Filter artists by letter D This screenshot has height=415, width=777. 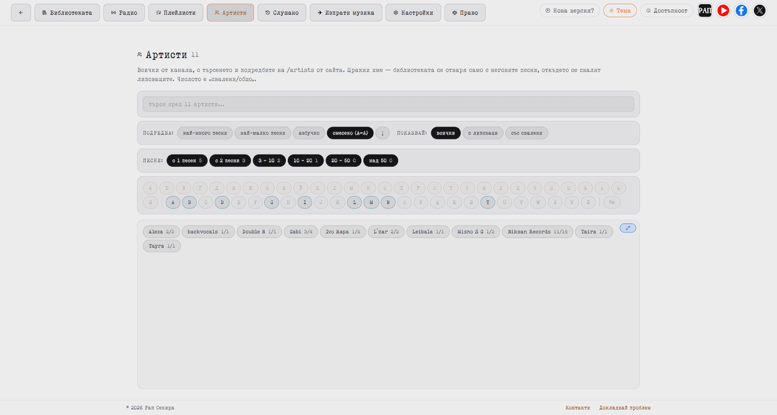click(x=222, y=202)
